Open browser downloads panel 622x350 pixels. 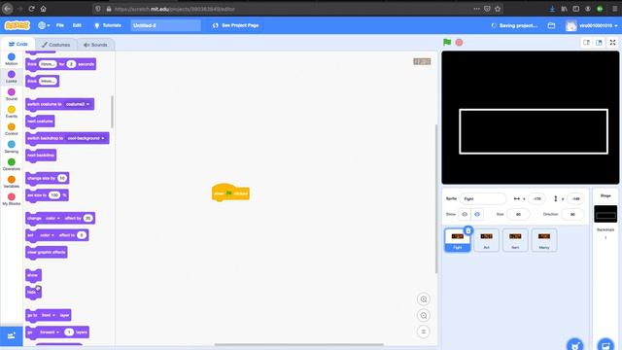click(552, 9)
